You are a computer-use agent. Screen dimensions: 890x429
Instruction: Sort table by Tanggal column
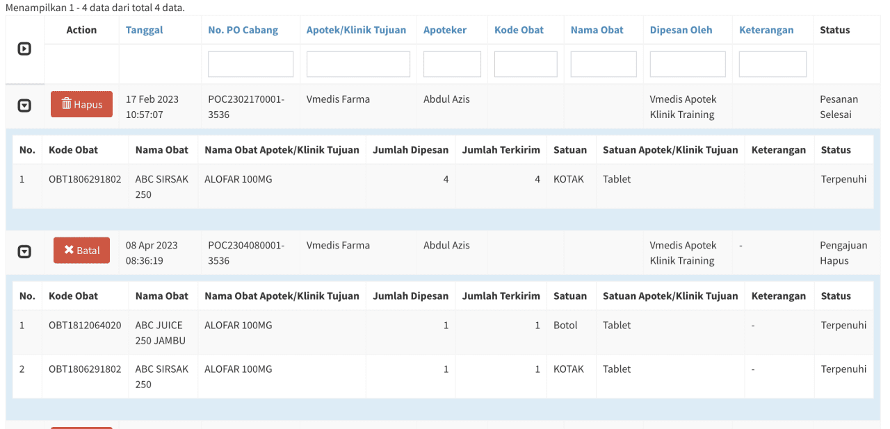pyautogui.click(x=145, y=30)
